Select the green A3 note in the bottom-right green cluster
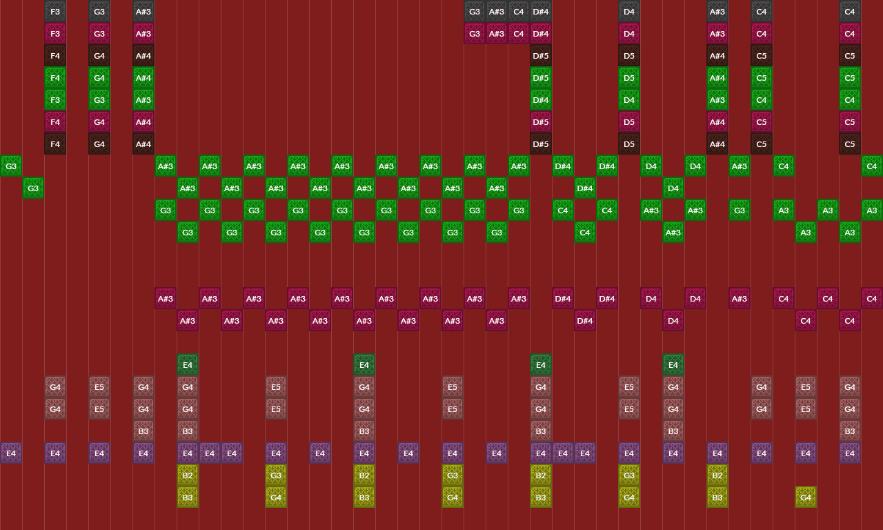The height and width of the screenshot is (530, 883). coord(850,232)
